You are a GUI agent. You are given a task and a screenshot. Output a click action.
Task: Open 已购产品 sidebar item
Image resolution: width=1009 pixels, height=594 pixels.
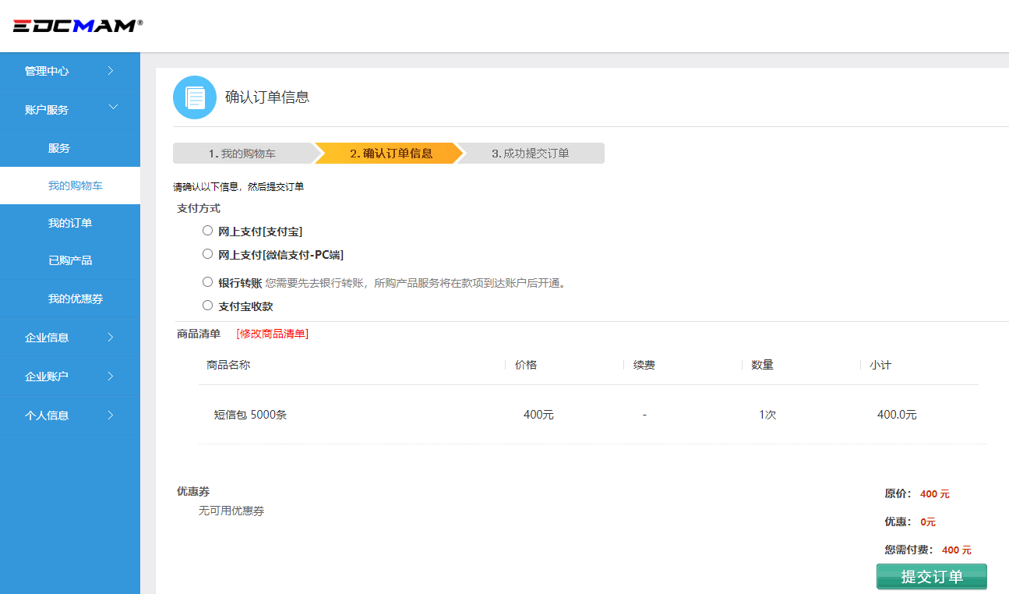click(70, 260)
